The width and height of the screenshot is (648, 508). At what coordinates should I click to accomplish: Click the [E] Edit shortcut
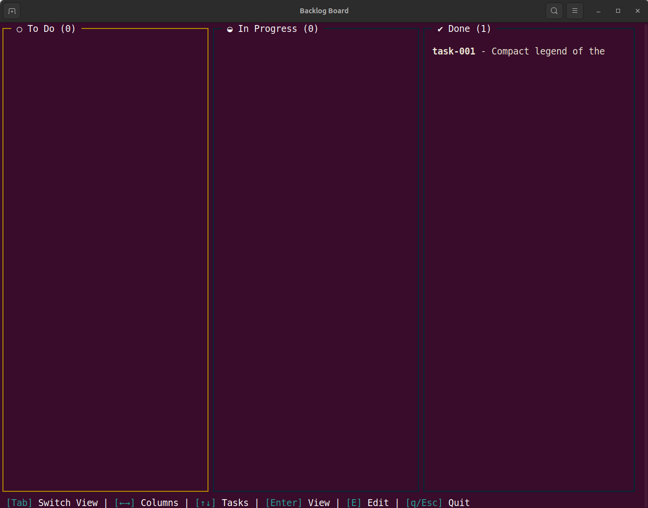(x=367, y=503)
